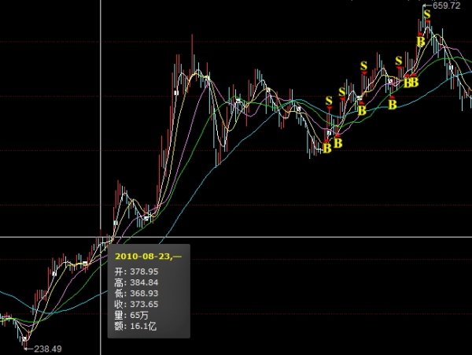Click the S marker just above the BB pair
Image resolution: width=472 pixels, height=355 pixels.
pos(399,61)
